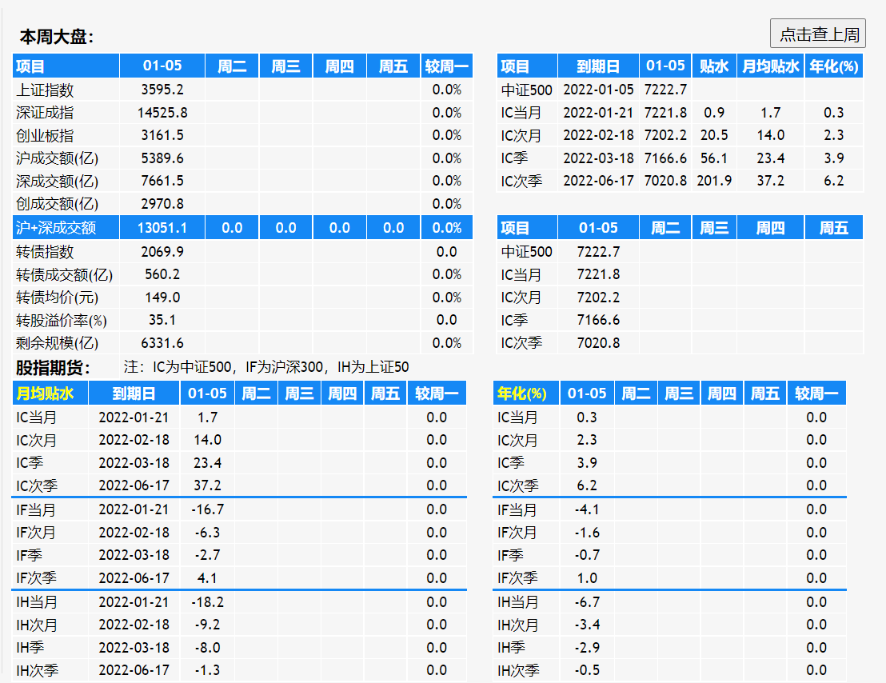The height and width of the screenshot is (683, 886).
Task: Select the -18.2 value for IH当月
Action: tap(207, 601)
